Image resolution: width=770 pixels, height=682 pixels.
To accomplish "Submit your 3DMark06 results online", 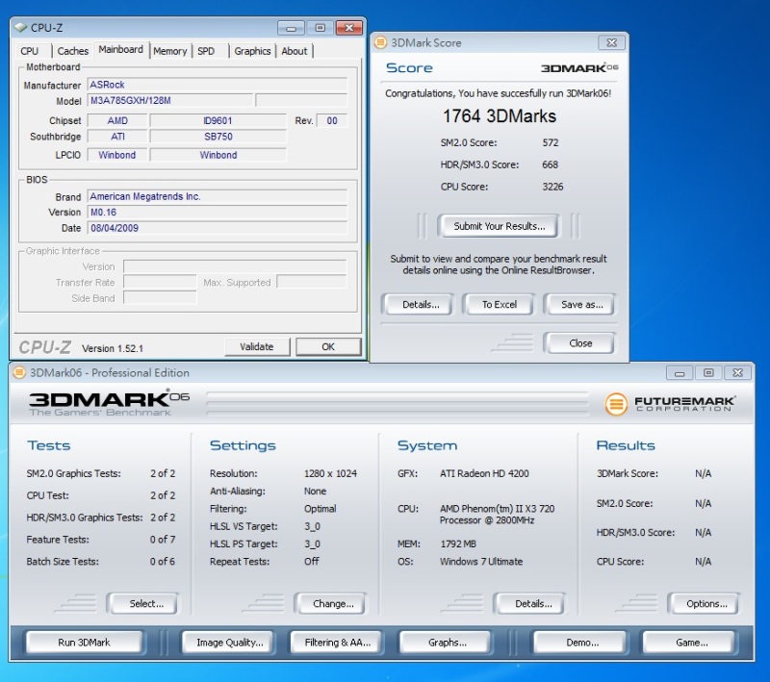I will coord(499,226).
